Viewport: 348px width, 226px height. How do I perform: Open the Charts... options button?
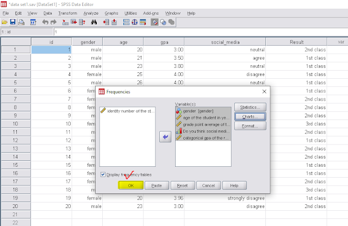pos(250,117)
